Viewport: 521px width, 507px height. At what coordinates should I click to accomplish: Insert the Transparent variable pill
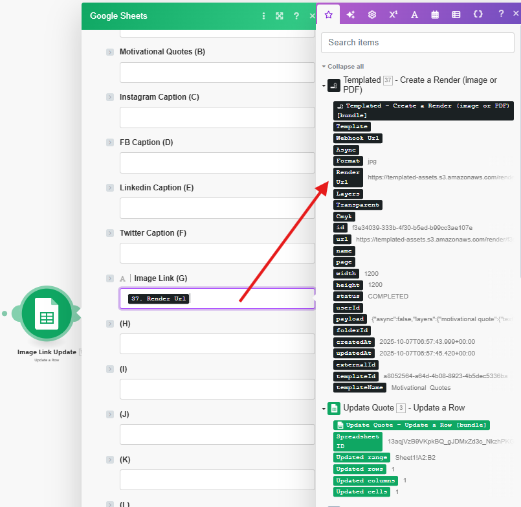tap(357, 205)
